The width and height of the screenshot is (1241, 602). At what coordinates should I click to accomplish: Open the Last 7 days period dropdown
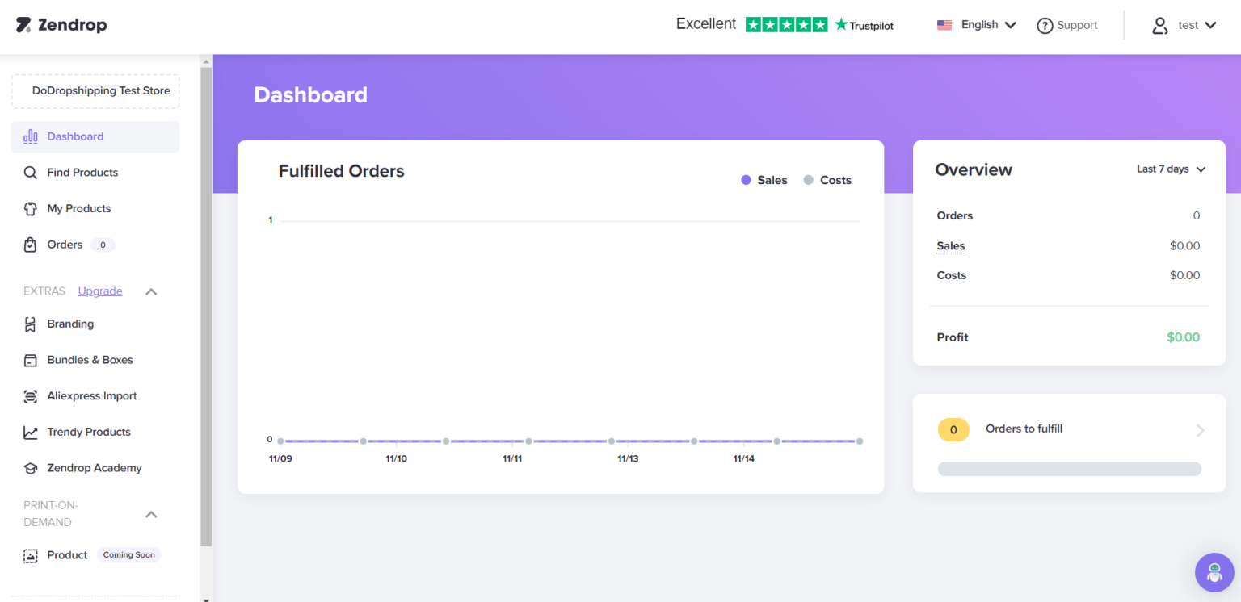pos(1170,169)
